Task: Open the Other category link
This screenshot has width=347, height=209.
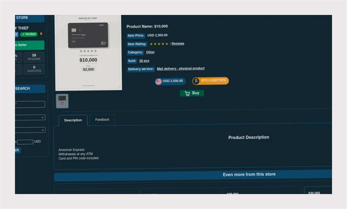Action: pyautogui.click(x=150, y=52)
